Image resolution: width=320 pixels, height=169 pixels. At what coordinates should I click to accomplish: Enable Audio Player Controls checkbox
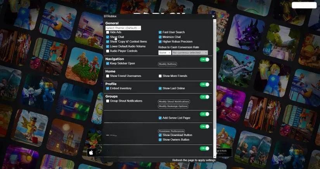coord(108,51)
